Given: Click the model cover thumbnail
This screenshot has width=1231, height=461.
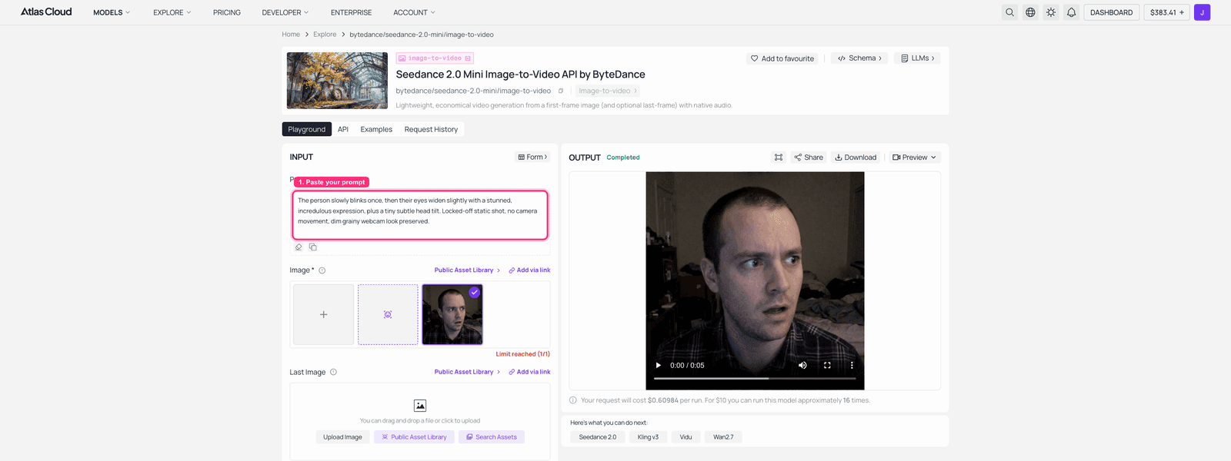Looking at the screenshot, I should coord(337,81).
